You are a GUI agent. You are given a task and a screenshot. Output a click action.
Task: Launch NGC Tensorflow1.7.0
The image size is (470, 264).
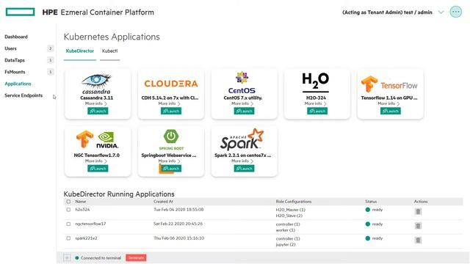coord(98,169)
